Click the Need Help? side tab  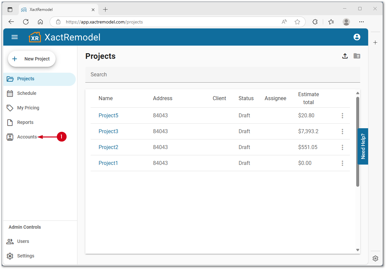(x=363, y=146)
